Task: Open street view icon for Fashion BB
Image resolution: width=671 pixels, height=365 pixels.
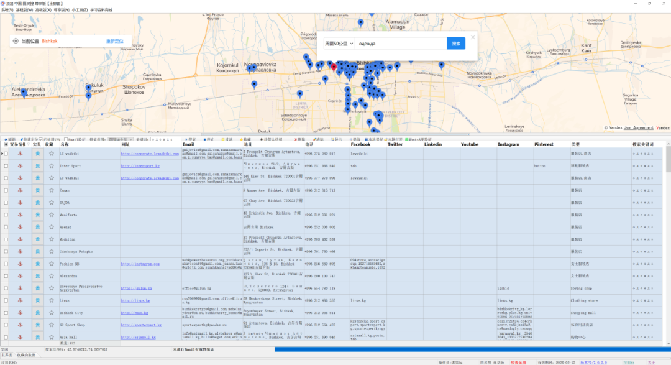Action: click(x=38, y=264)
